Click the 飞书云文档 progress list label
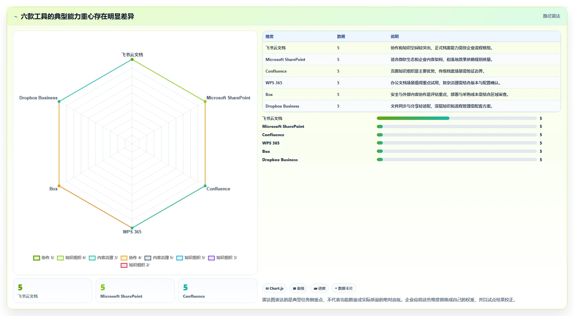The height and width of the screenshot is (316, 574). pos(272,119)
